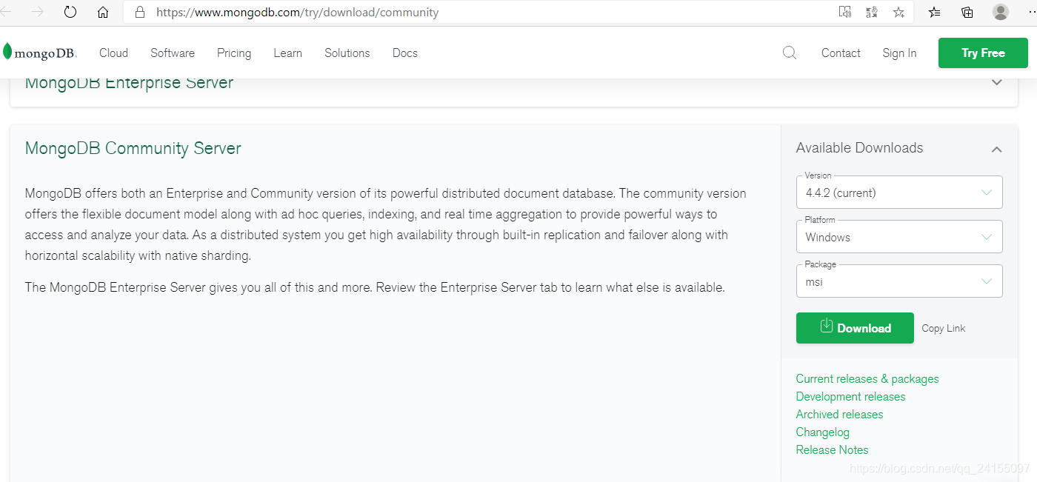Open the Solutions menu
This screenshot has height=482, width=1037.
coord(347,53)
